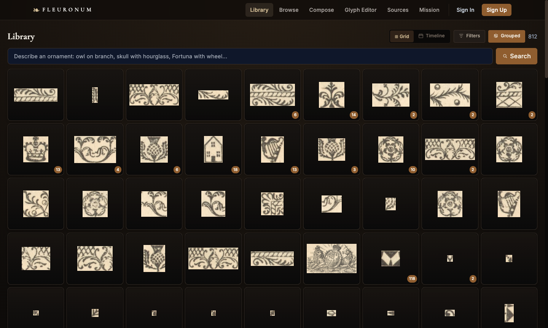This screenshot has width=548, height=328.
Task: Open the narrow vertical strip ornament
Action: [95, 95]
